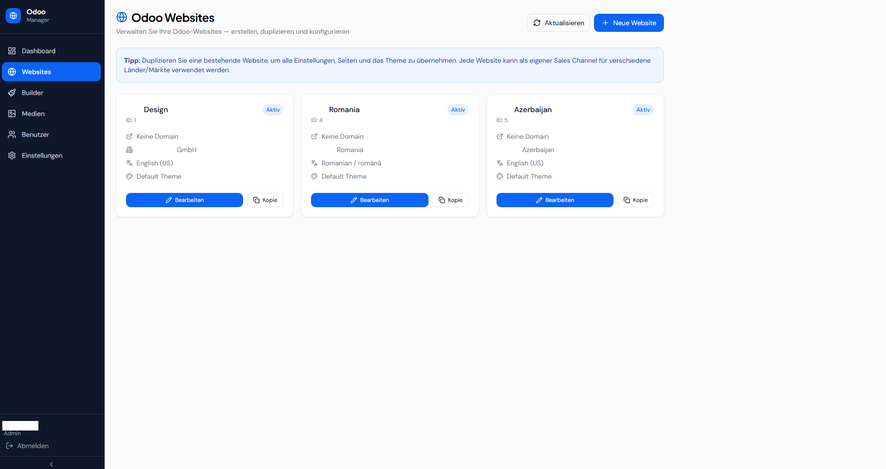The width and height of the screenshot is (886, 469).
Task: Open the Dashboard menu item
Action: tap(51, 51)
